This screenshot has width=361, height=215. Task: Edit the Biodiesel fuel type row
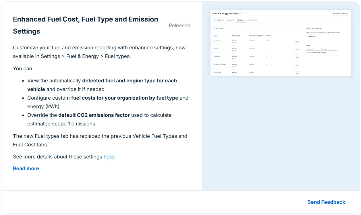tap(297, 57)
